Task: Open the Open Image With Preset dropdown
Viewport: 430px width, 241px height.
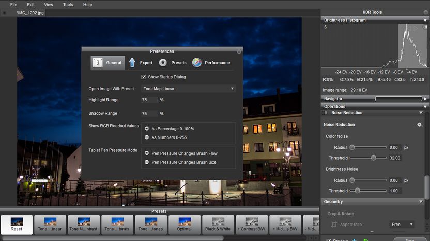Action: click(189, 89)
